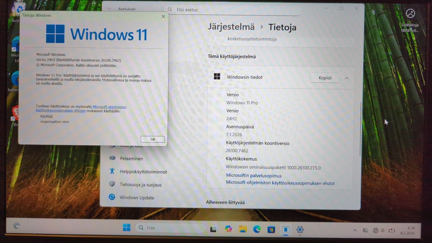This screenshot has width=432, height=243.
Task: Click the Etsi asetus search field
Action: pos(233,9)
